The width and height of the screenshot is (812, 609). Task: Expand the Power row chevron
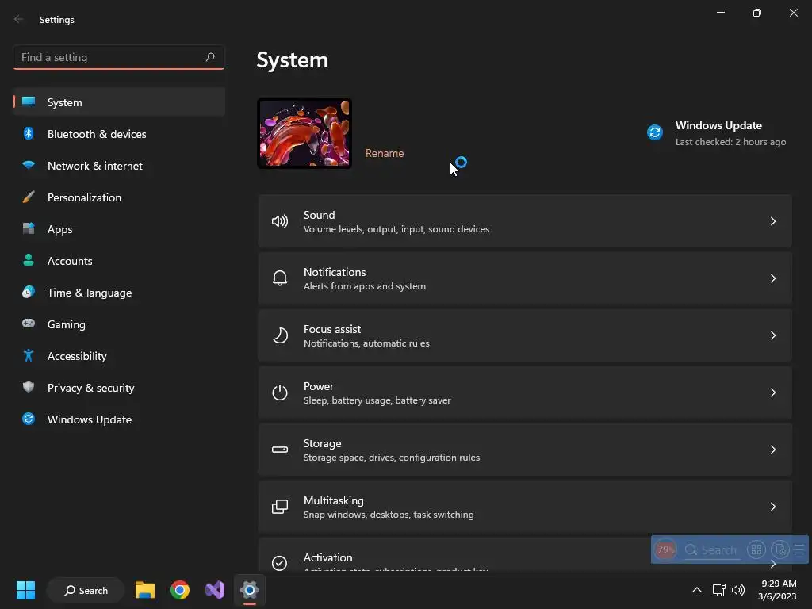tap(772, 393)
